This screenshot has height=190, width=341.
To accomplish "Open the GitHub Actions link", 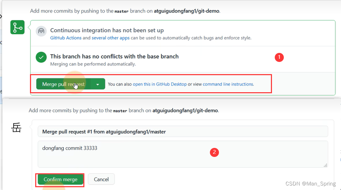I will coord(66,38).
